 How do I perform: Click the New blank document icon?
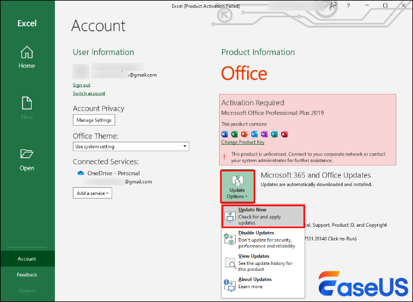pos(27,103)
